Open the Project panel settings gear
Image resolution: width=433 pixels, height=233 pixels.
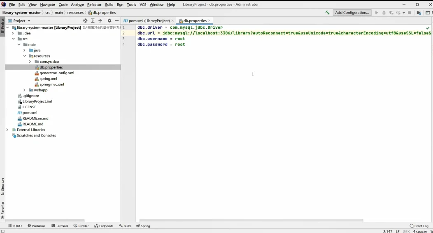click(x=109, y=21)
